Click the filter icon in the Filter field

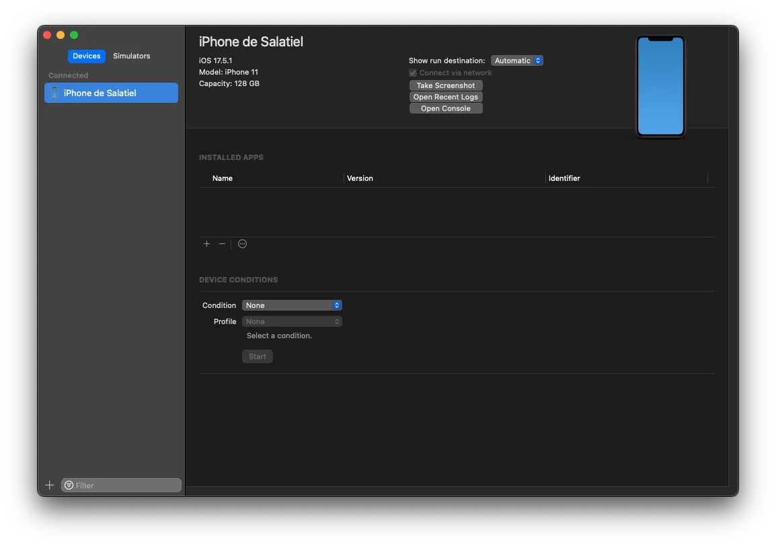coord(69,485)
